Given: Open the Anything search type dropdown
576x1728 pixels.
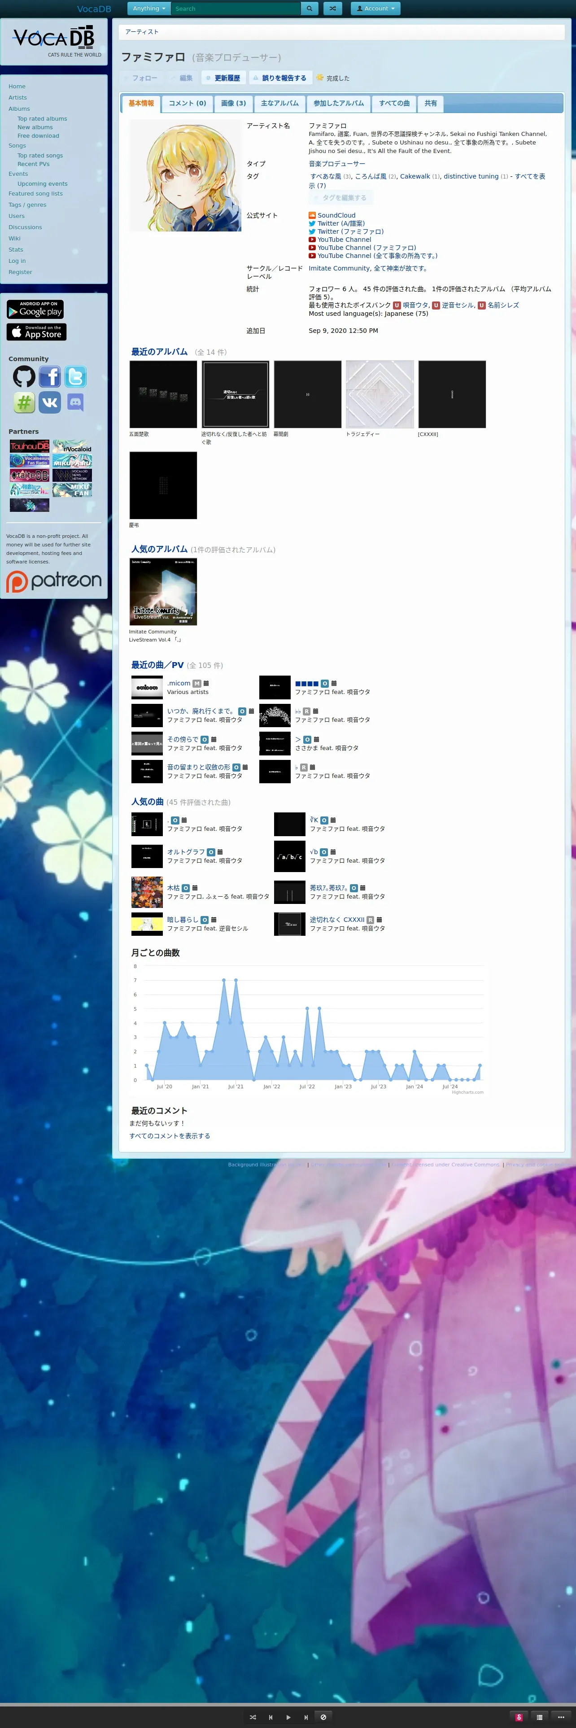Looking at the screenshot, I should tap(149, 9).
